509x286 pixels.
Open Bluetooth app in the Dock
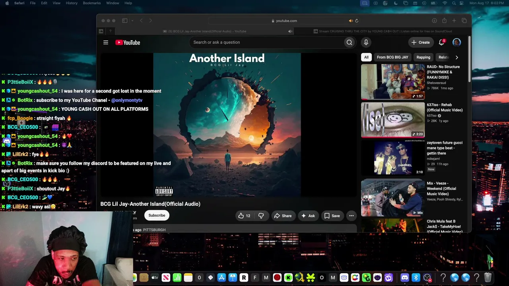(416, 278)
